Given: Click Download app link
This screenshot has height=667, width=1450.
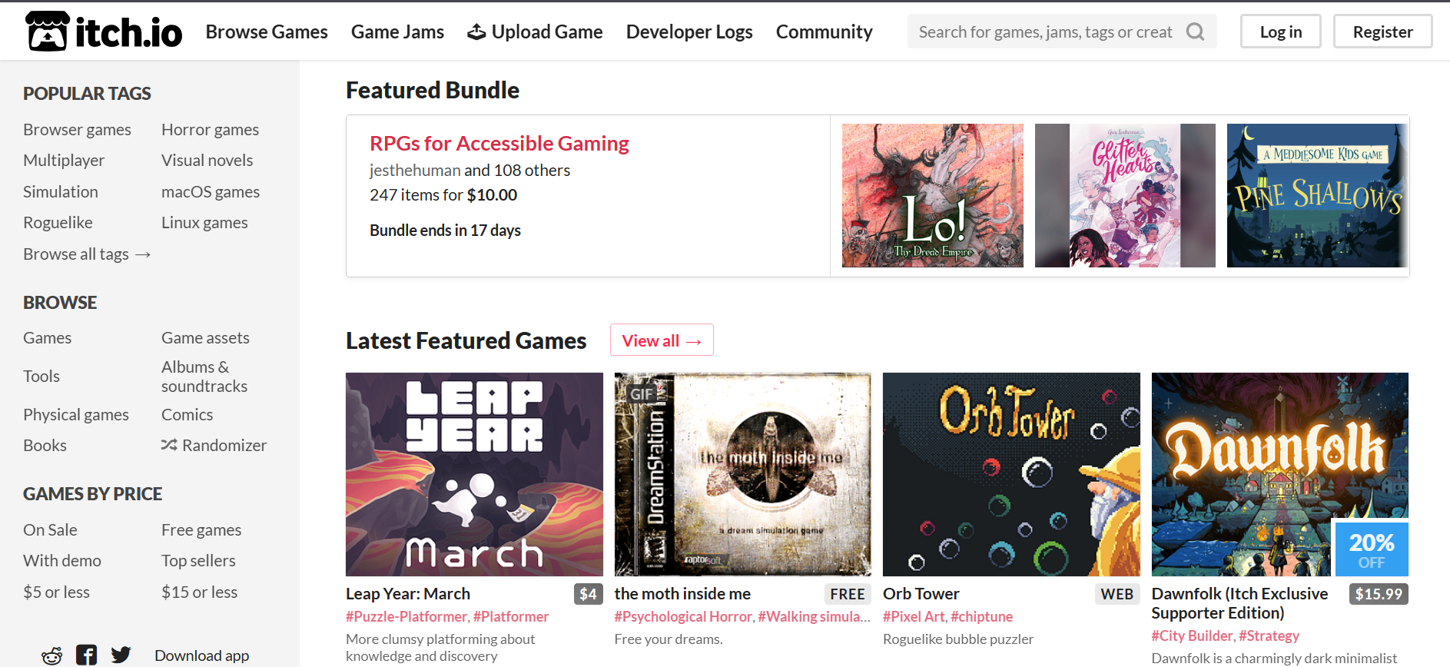Looking at the screenshot, I should click(x=201, y=655).
